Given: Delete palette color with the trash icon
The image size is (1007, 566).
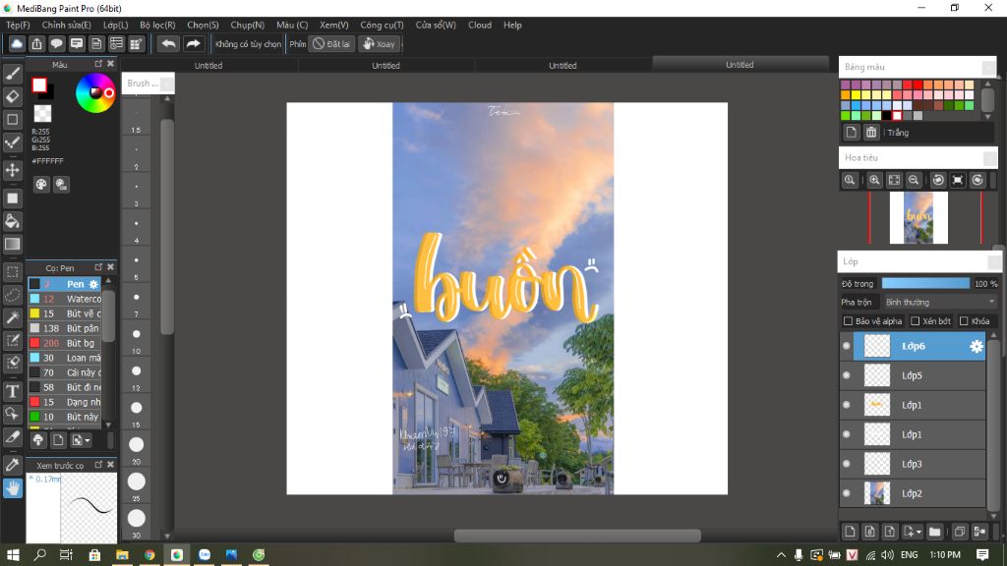Looking at the screenshot, I should 871,133.
